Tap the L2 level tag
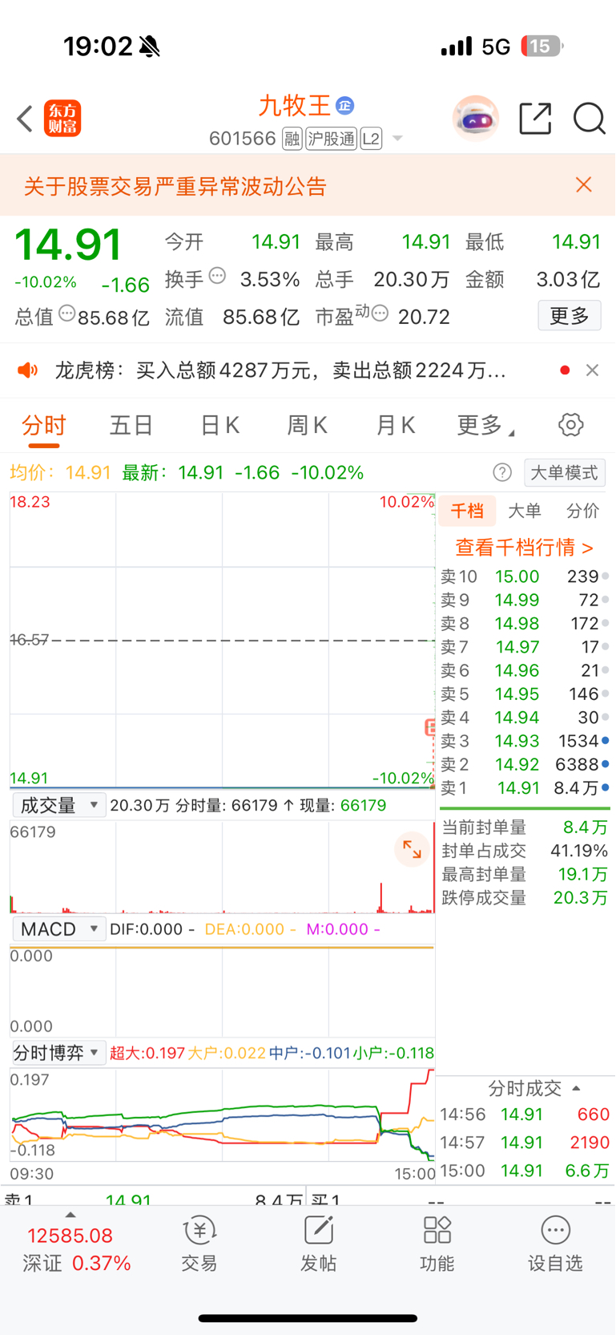 click(371, 140)
